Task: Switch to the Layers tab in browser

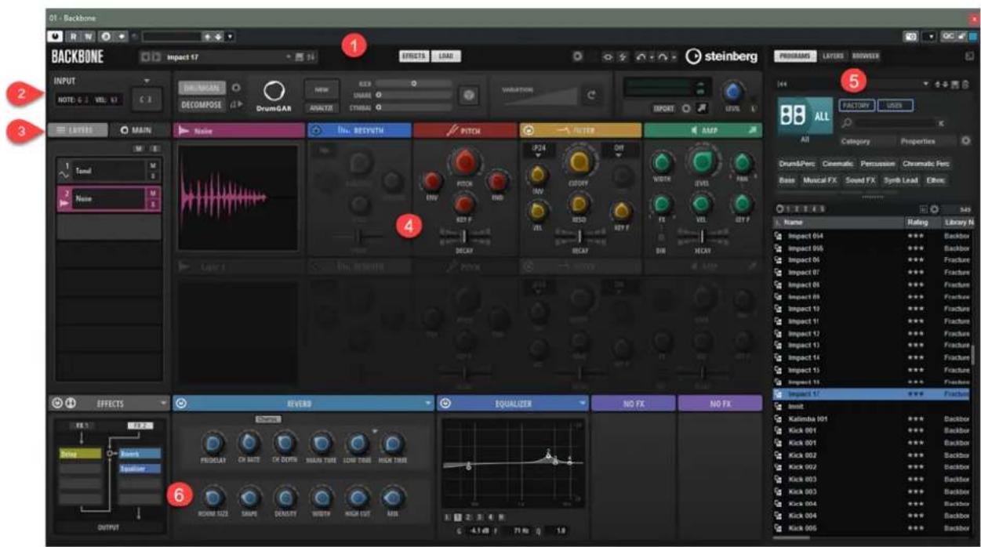Action: click(833, 56)
